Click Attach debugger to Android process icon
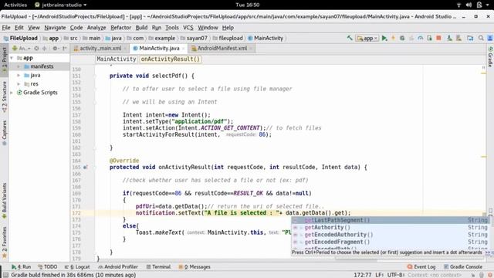Viewport: 494px width, 278px height. [429, 38]
